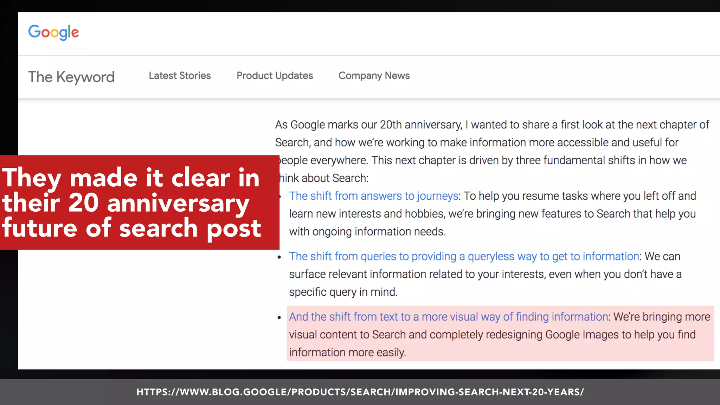Open the queryless way to get information link
Image resolution: width=720 pixels, height=405 pixels.
[x=464, y=256]
